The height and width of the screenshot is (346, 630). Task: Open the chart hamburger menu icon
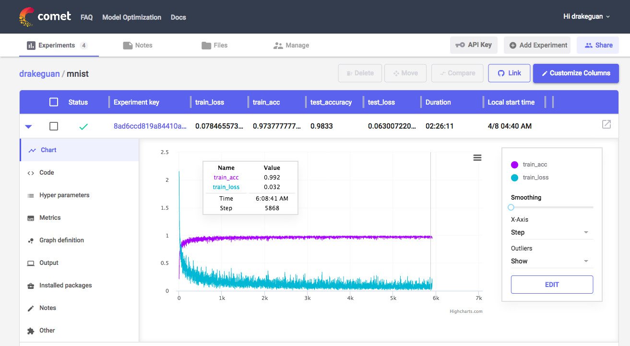(x=477, y=157)
